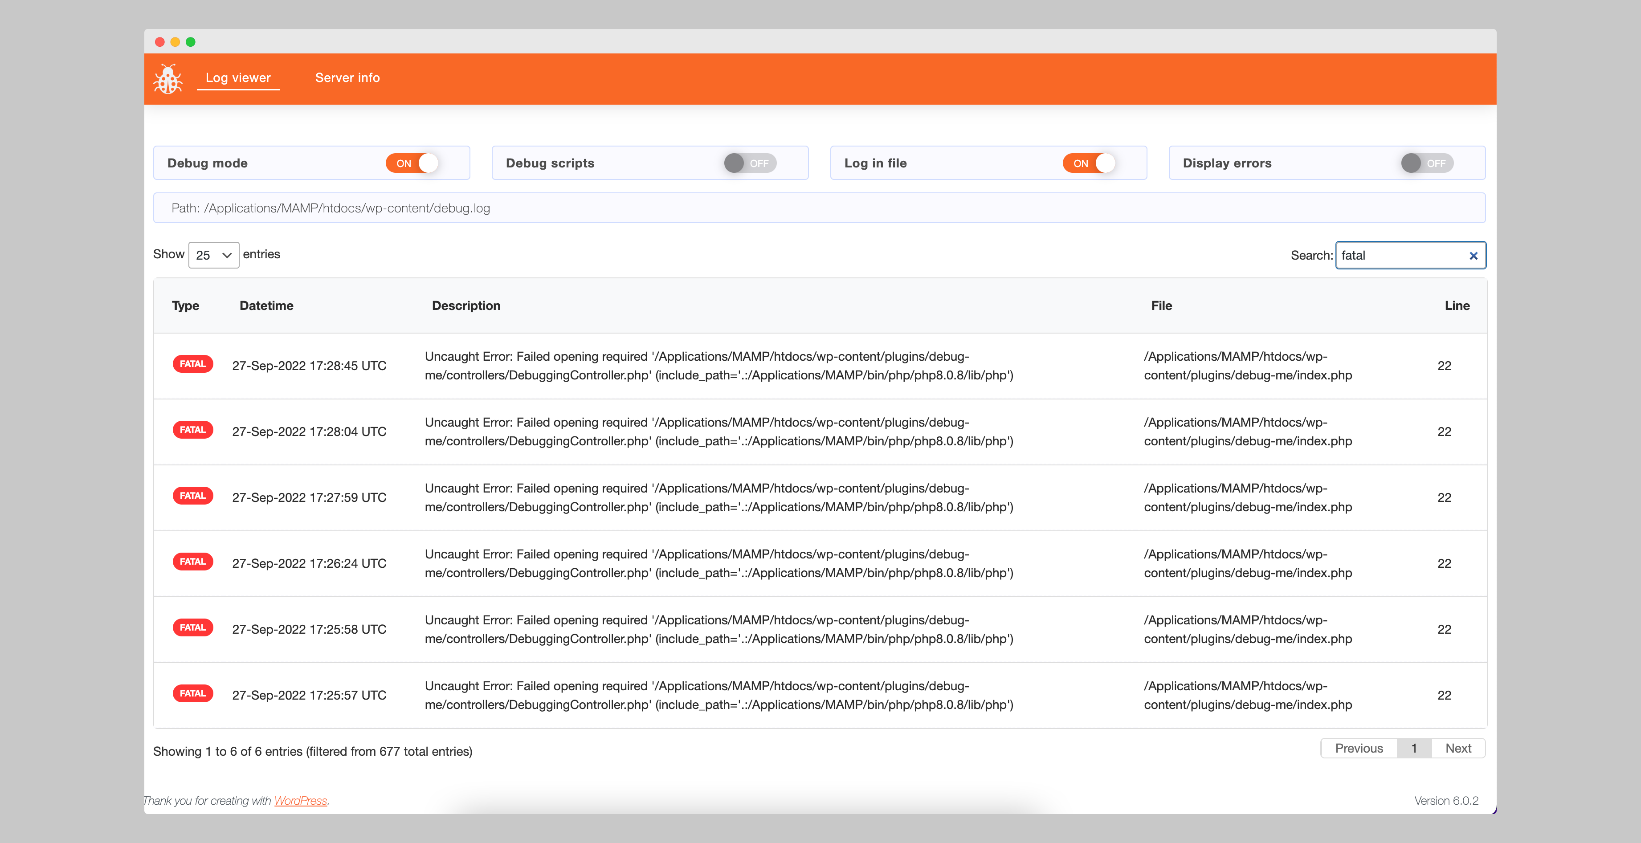Sort the table by the Datetime column
This screenshot has height=843, width=1641.
point(266,305)
